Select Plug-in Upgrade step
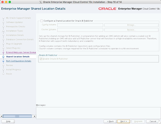The width and height of the screenshot is (161, 124). tap(14, 44)
